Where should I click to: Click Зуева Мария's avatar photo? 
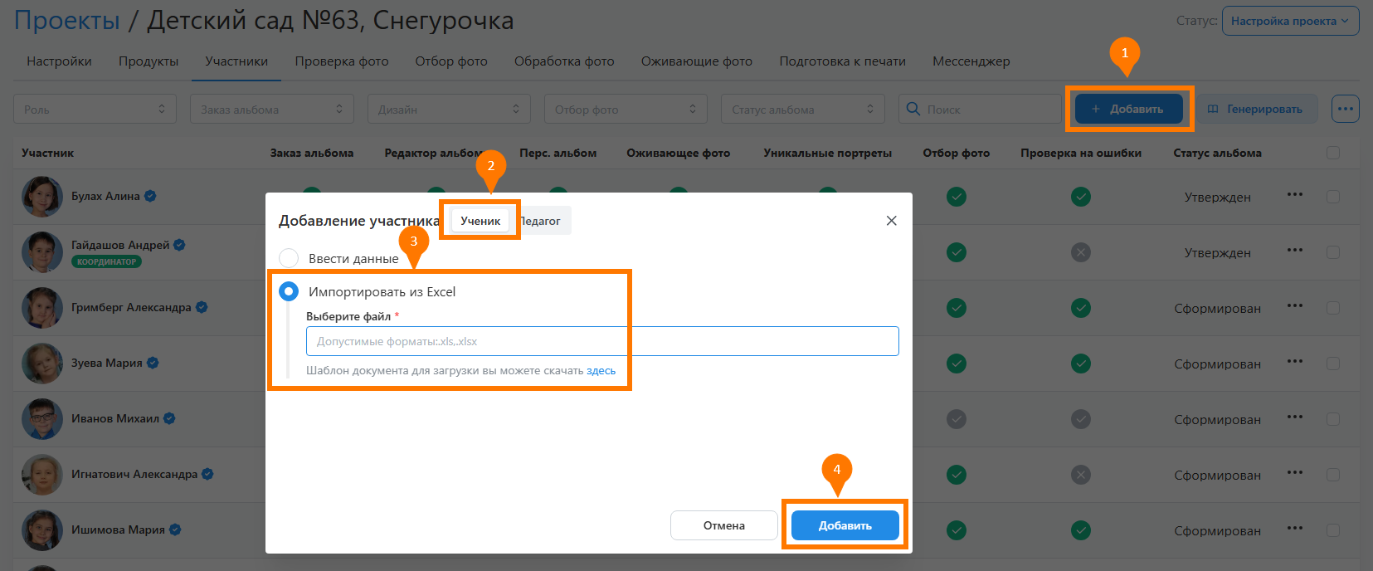[41, 364]
